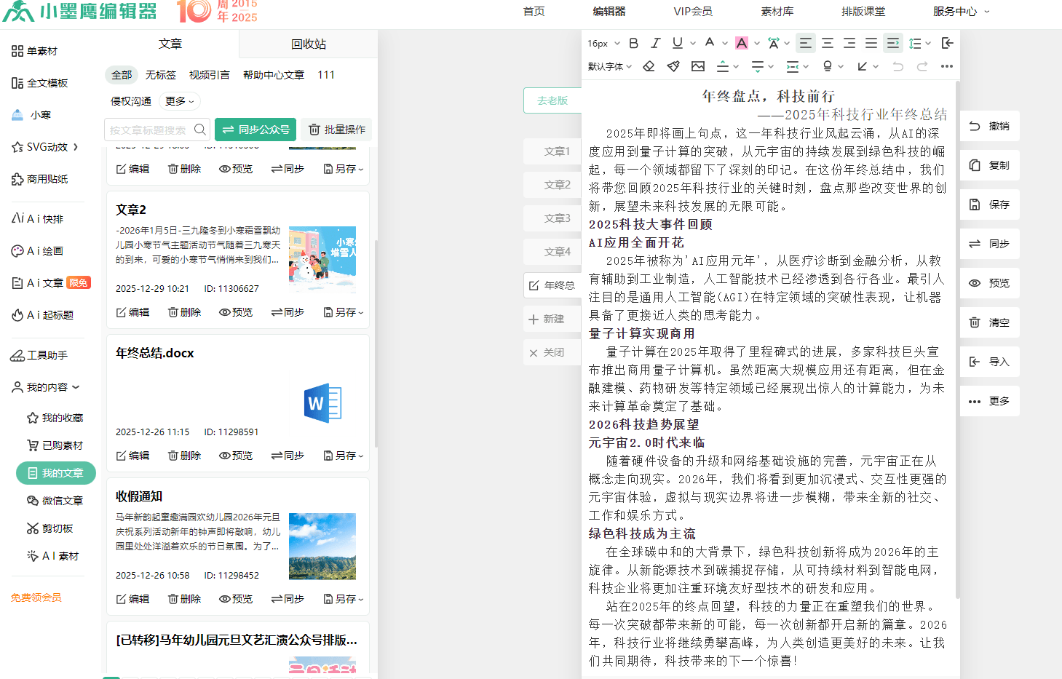Click the import icon at toolbar's right end
1062x679 pixels.
(x=947, y=43)
